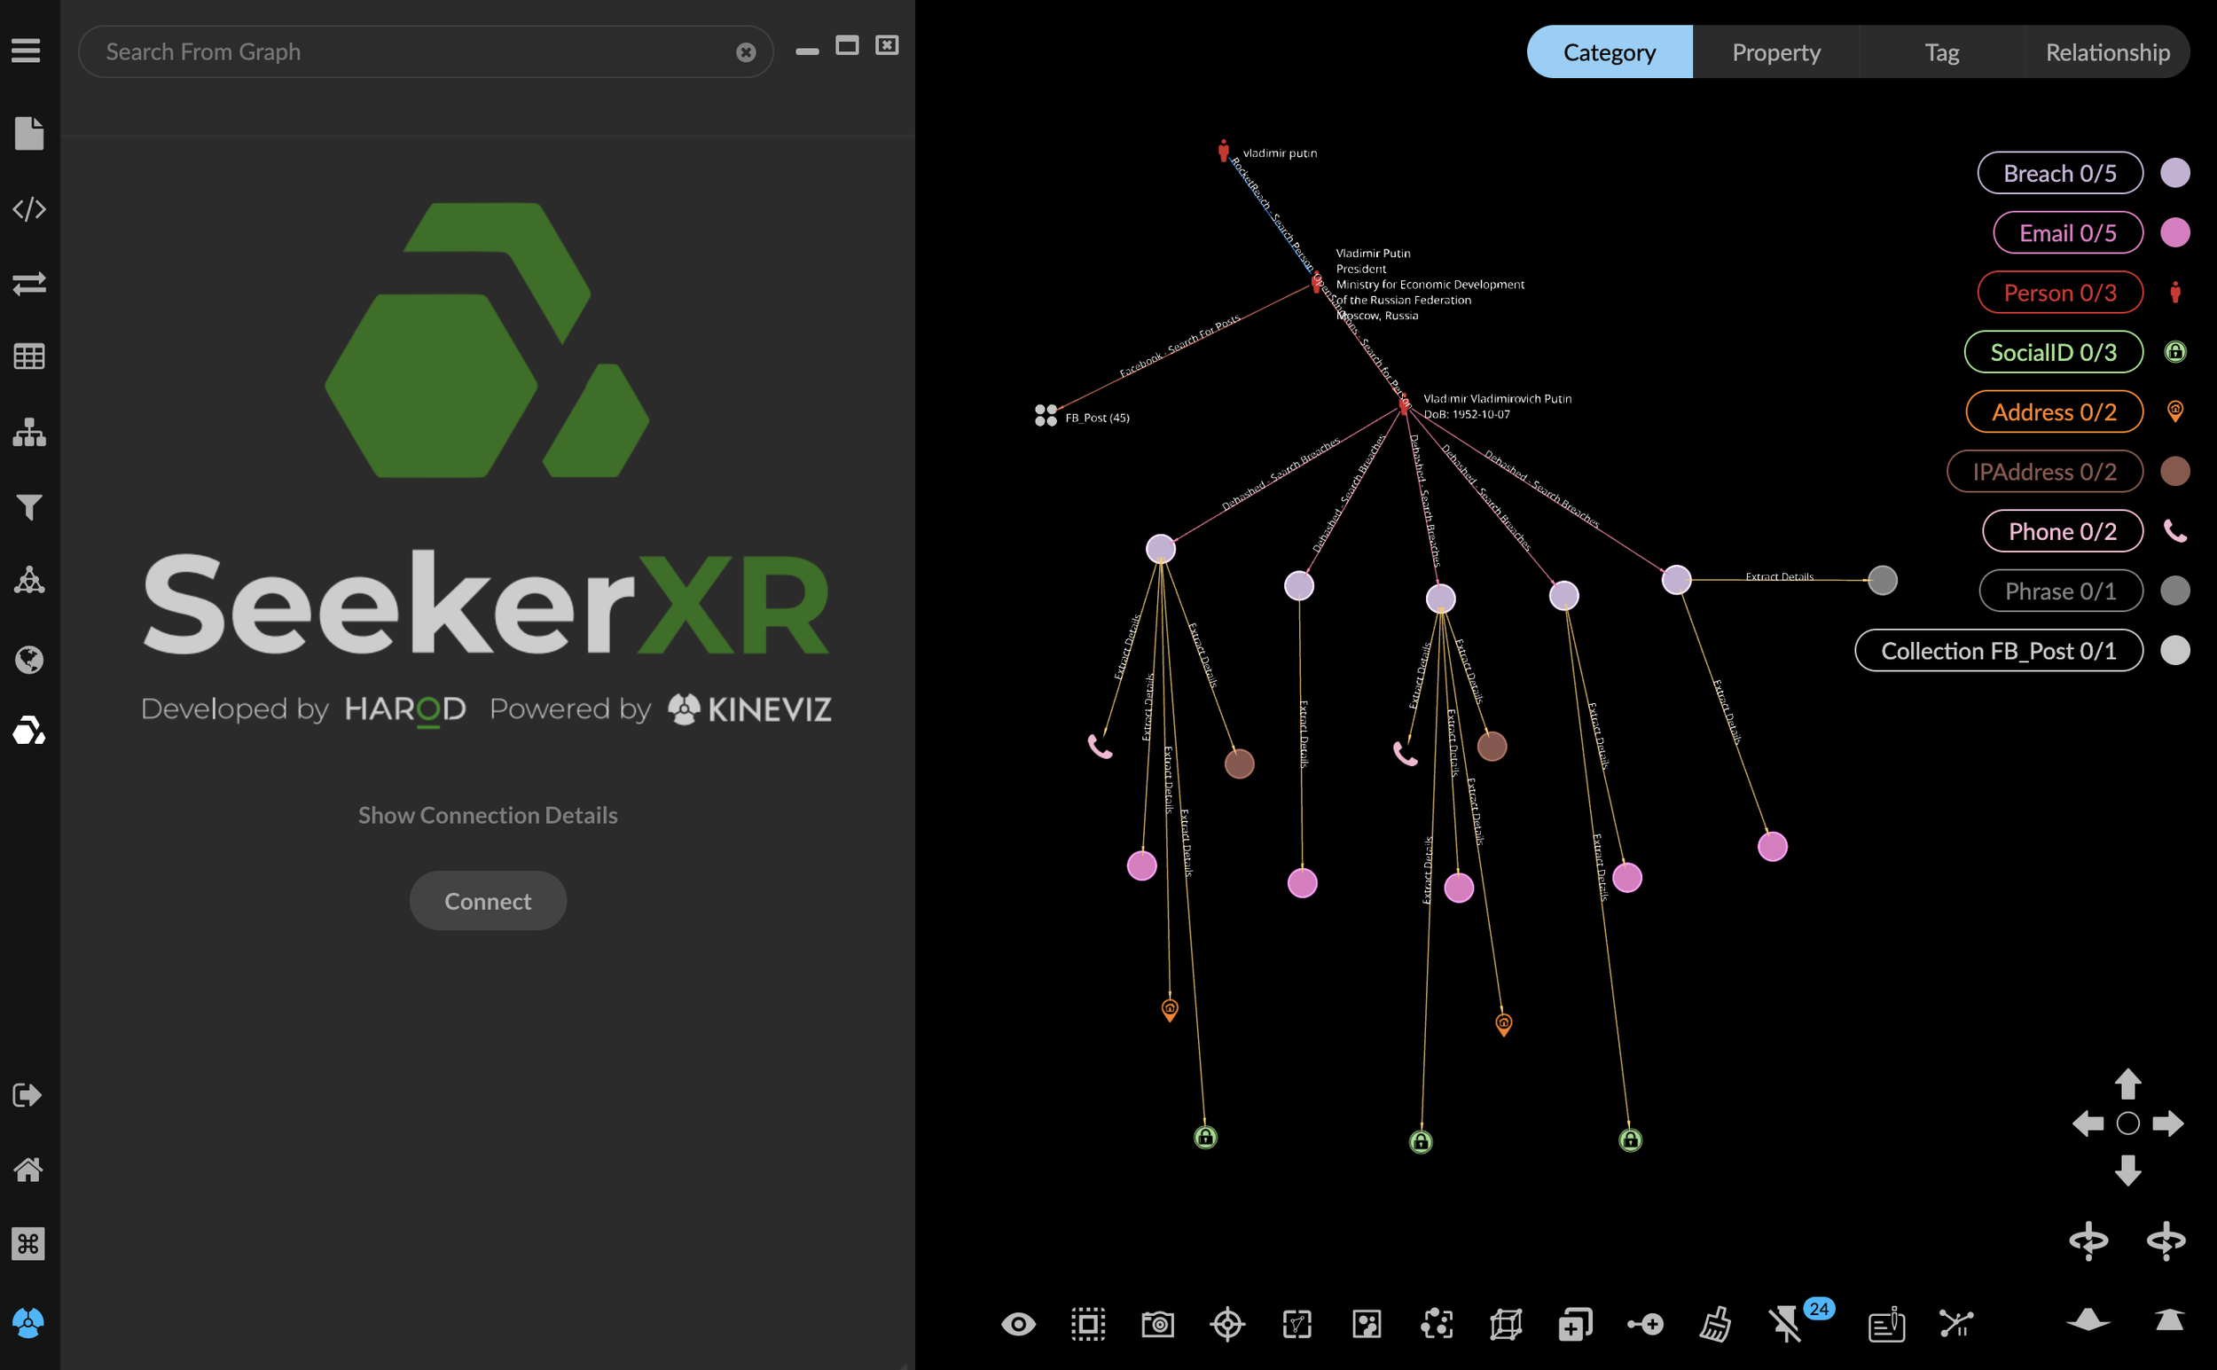Take a snapshot with the camera icon
This screenshot has height=1370, width=2217.
(x=1158, y=1325)
